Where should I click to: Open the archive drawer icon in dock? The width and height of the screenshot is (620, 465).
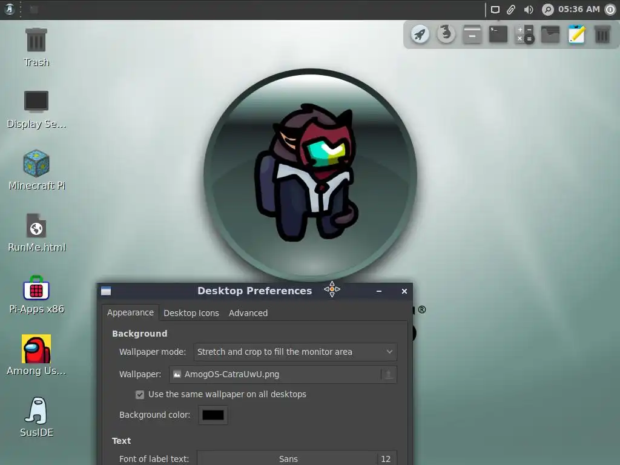tap(472, 35)
